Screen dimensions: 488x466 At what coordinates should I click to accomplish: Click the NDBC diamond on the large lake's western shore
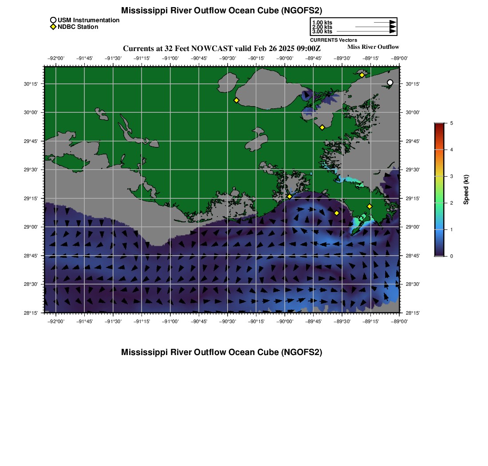(x=236, y=100)
